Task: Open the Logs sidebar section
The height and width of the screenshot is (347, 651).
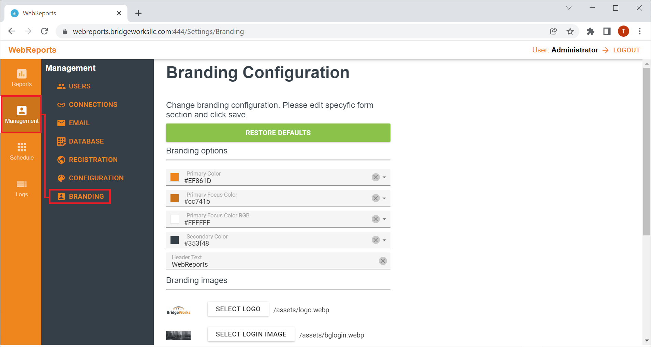Action: pyautogui.click(x=21, y=188)
